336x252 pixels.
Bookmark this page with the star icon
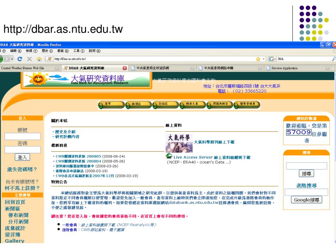258,59
